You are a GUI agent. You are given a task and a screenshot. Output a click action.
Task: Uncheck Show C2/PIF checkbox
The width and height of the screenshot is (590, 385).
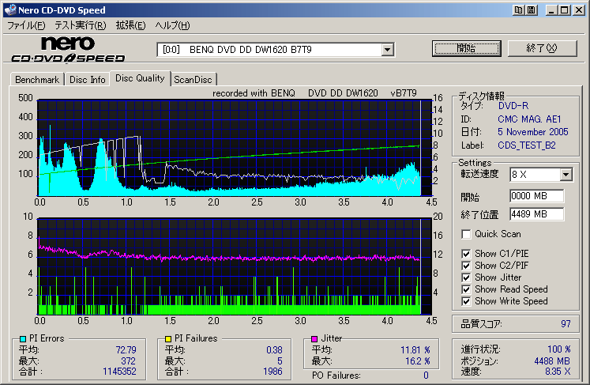coord(466,266)
